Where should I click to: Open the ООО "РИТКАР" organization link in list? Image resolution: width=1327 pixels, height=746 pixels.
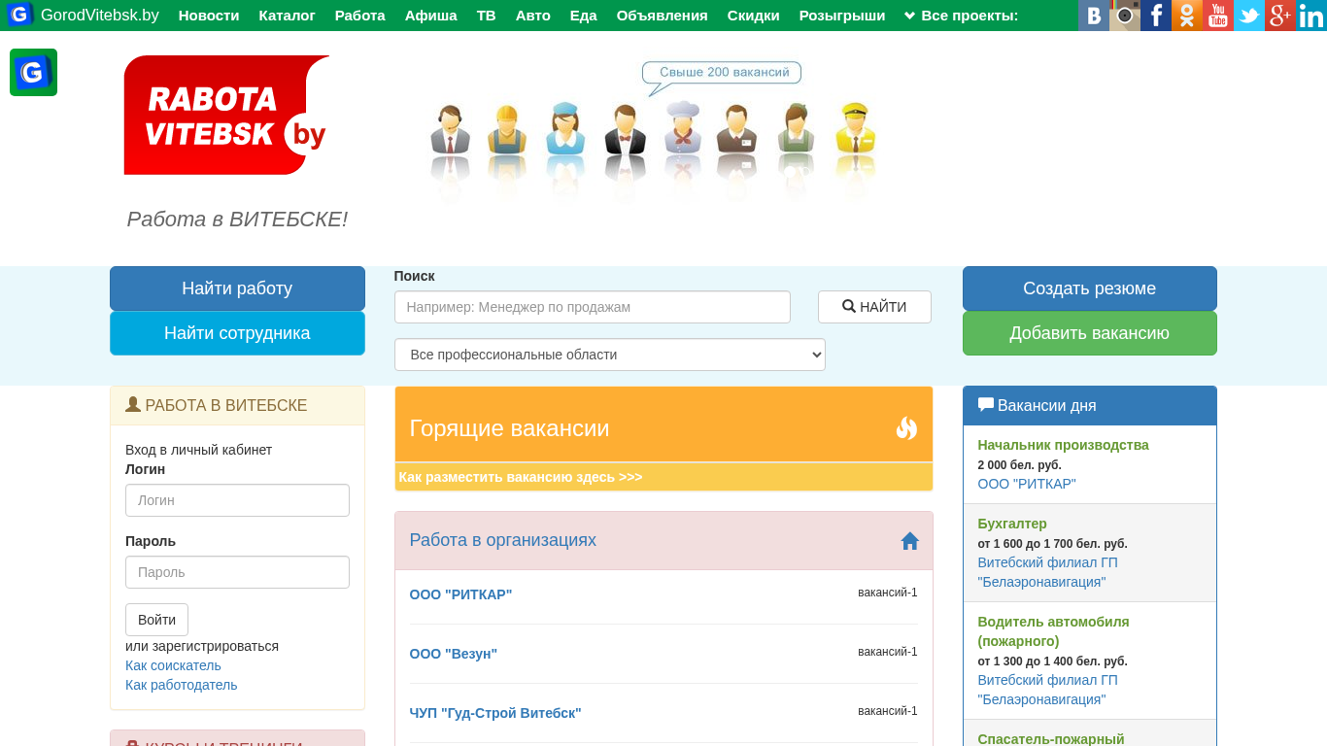pyautogui.click(x=460, y=594)
